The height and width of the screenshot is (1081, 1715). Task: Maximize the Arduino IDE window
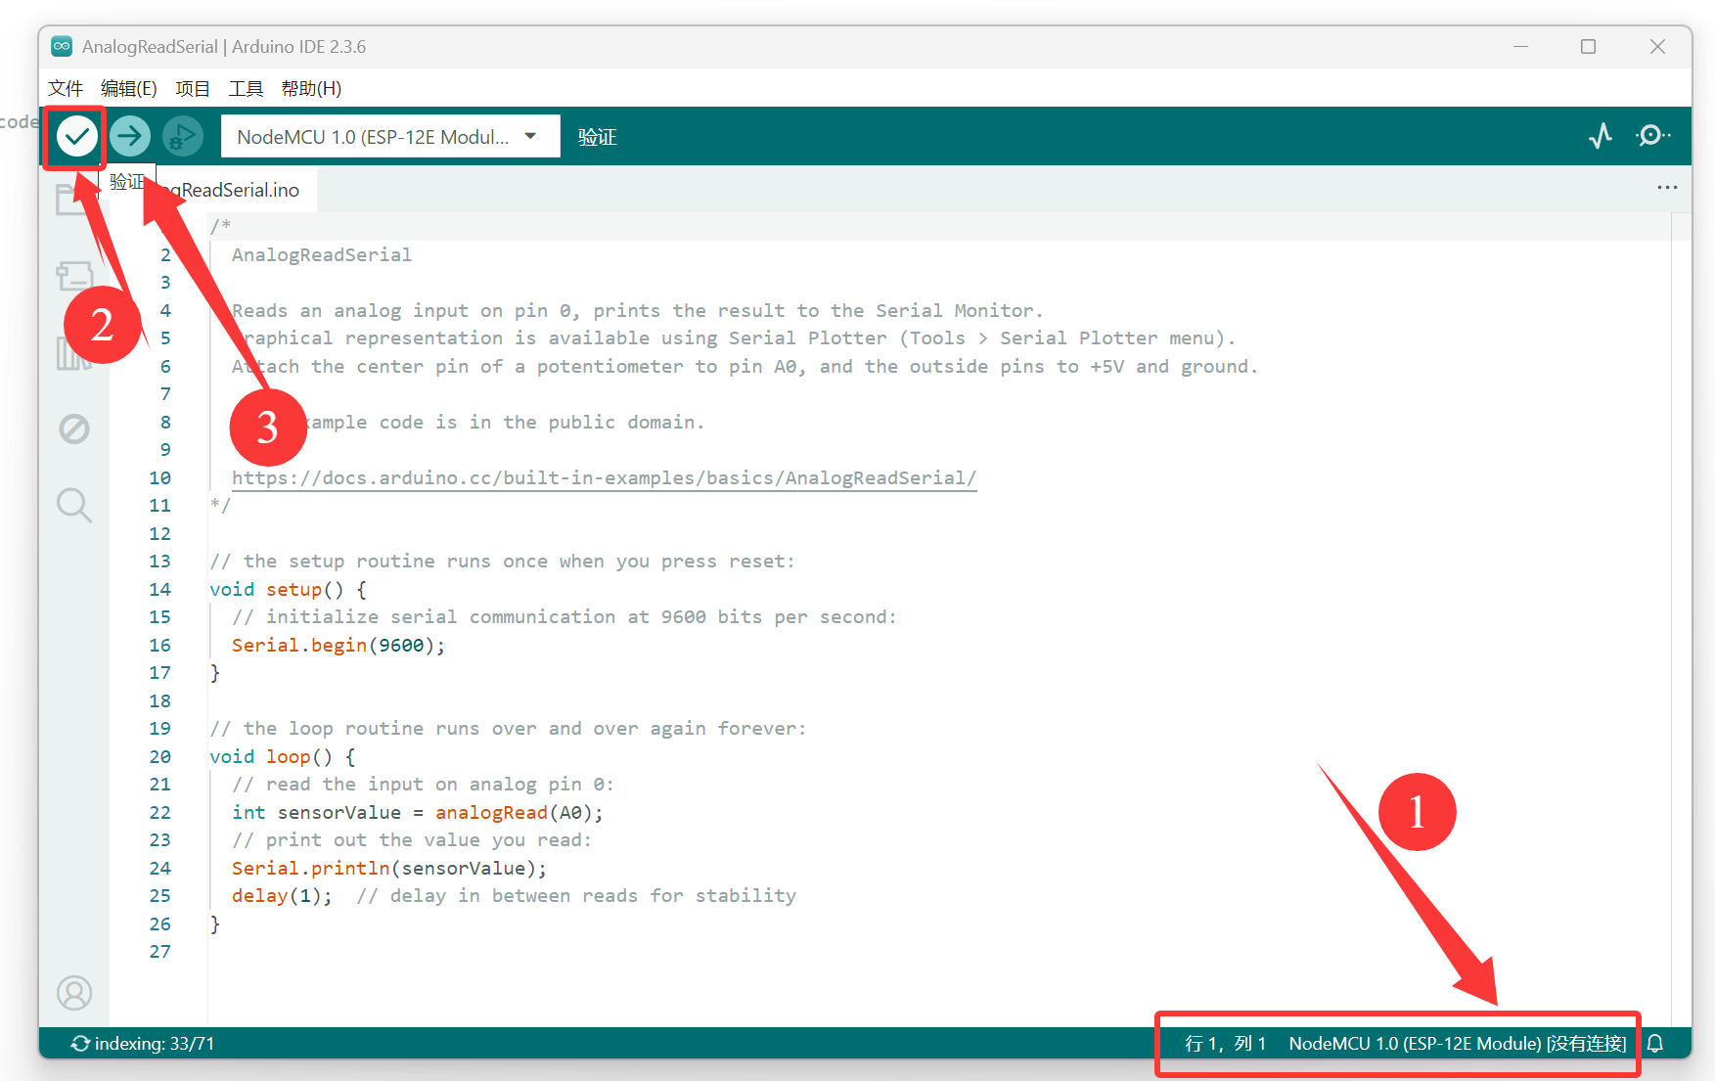1588,46
